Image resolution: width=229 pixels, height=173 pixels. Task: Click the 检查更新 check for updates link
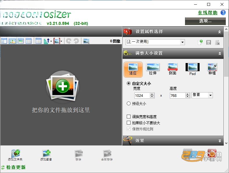tap(16, 167)
